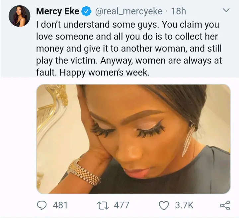
Task: Click the "Happy women's week." closing sentence
Action: [x=105, y=72]
